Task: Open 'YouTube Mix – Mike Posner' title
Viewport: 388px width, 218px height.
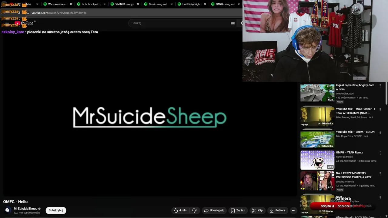Action: [355, 111]
